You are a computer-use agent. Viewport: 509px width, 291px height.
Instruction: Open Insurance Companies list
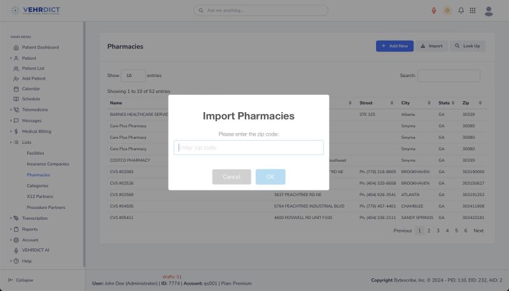(48, 164)
